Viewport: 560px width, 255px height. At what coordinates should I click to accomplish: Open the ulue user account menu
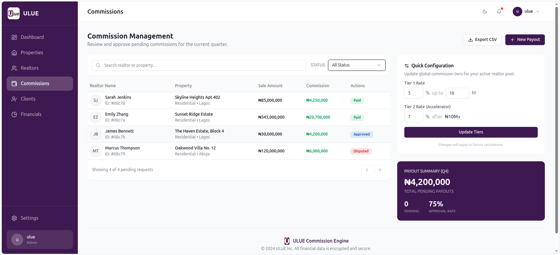point(526,12)
